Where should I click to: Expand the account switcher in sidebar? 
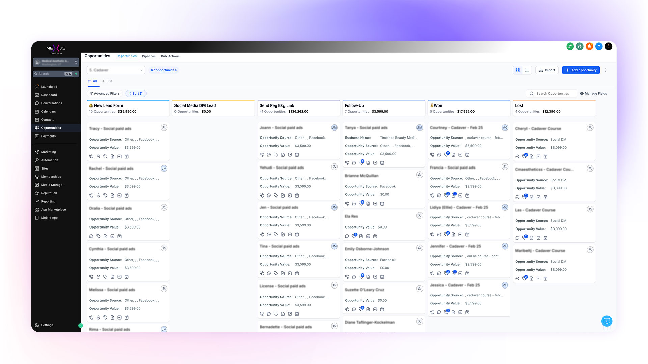point(56,62)
